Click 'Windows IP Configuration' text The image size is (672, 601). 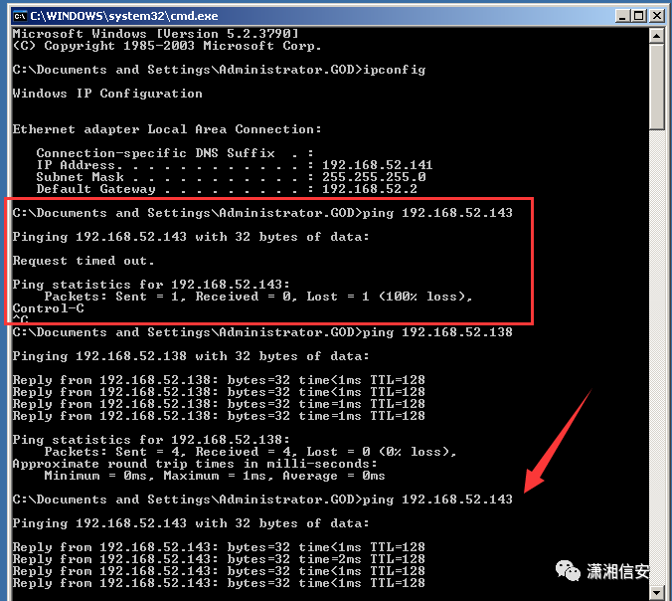coord(107,94)
